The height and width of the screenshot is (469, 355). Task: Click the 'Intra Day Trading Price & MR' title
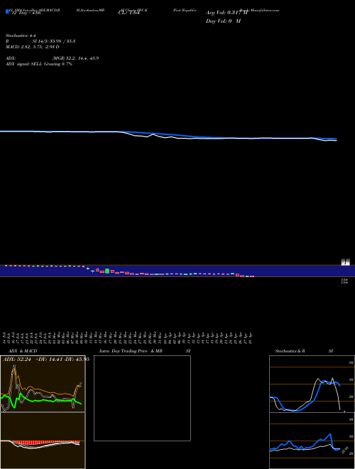131,351
